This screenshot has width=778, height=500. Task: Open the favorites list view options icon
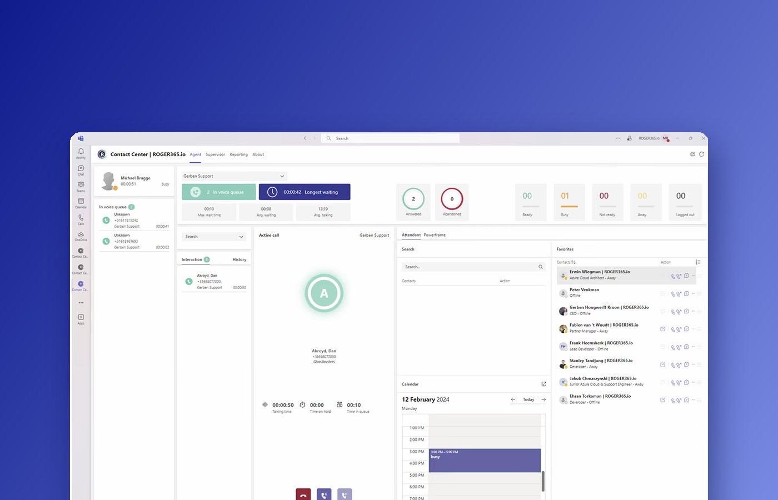pyautogui.click(x=698, y=262)
